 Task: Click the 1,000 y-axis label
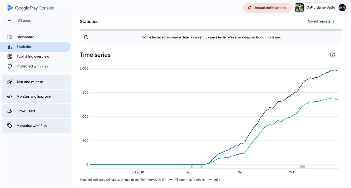84,116
